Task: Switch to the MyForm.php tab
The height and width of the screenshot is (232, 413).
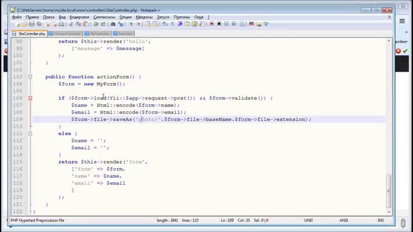Action: (x=97, y=34)
